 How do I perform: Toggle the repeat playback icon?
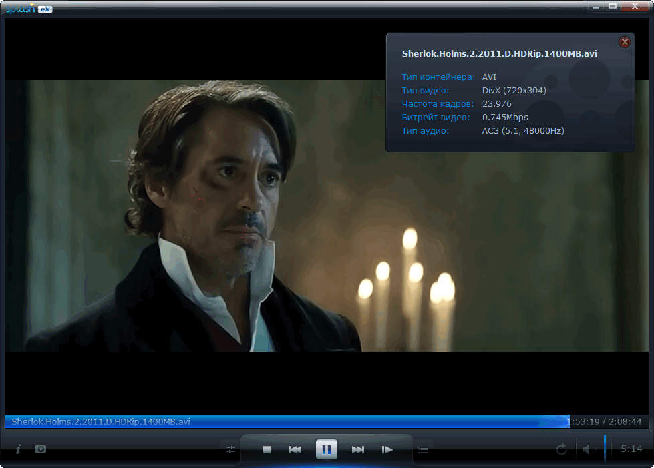point(562,449)
